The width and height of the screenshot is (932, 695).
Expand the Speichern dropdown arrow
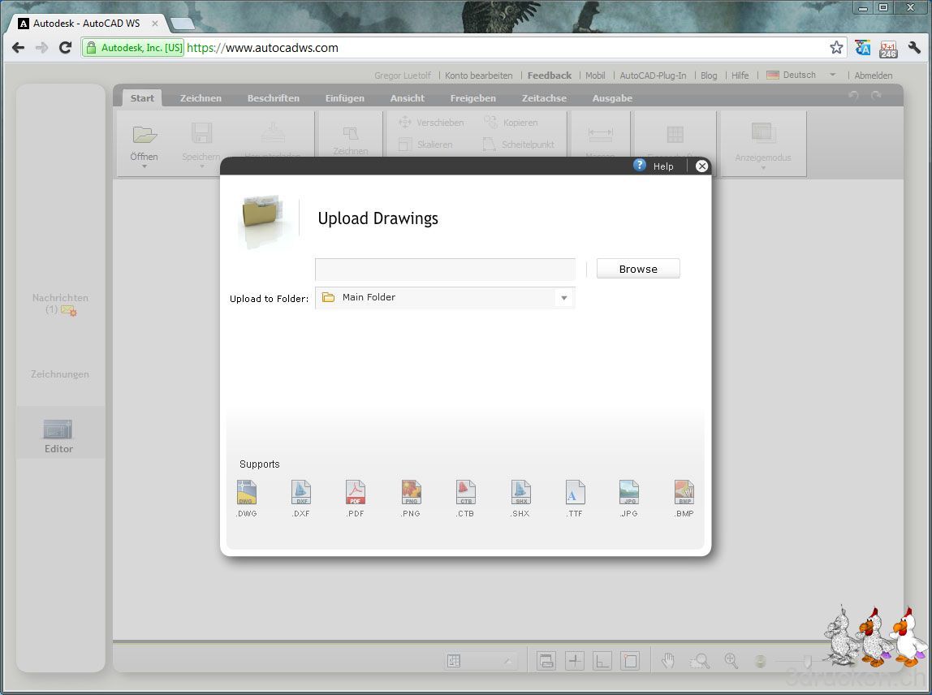tap(201, 166)
